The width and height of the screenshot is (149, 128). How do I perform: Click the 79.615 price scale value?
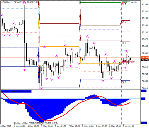145,88
